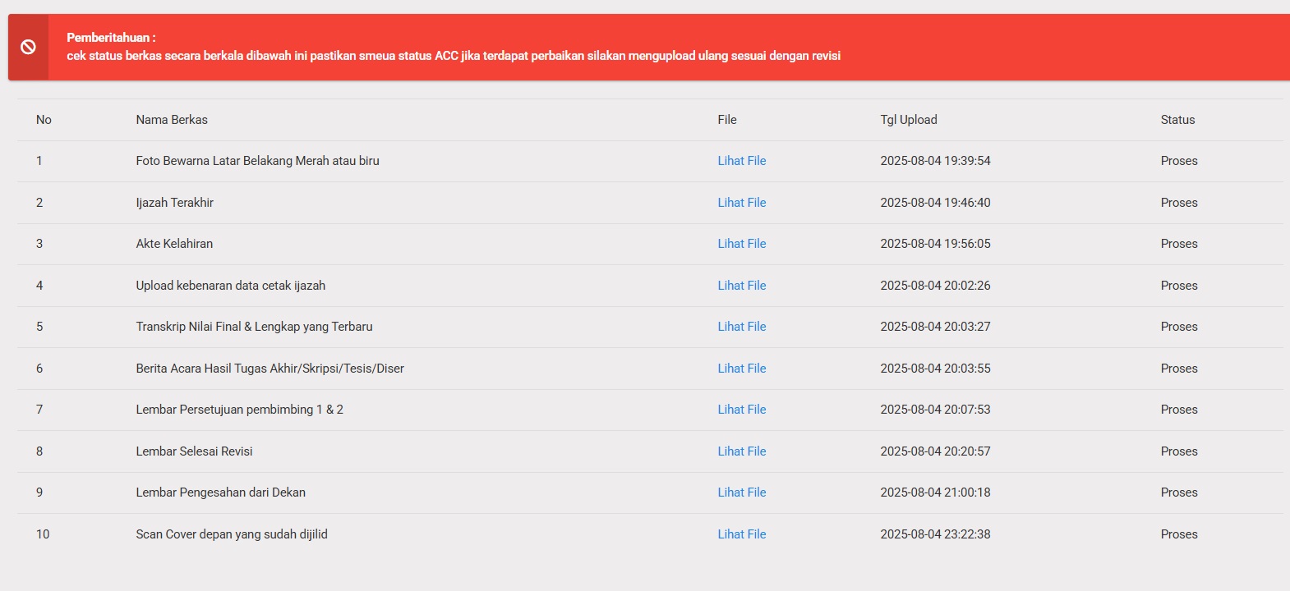View Lembar Persetujuan pembimbing file
The height and width of the screenshot is (591, 1290).
[x=741, y=410]
